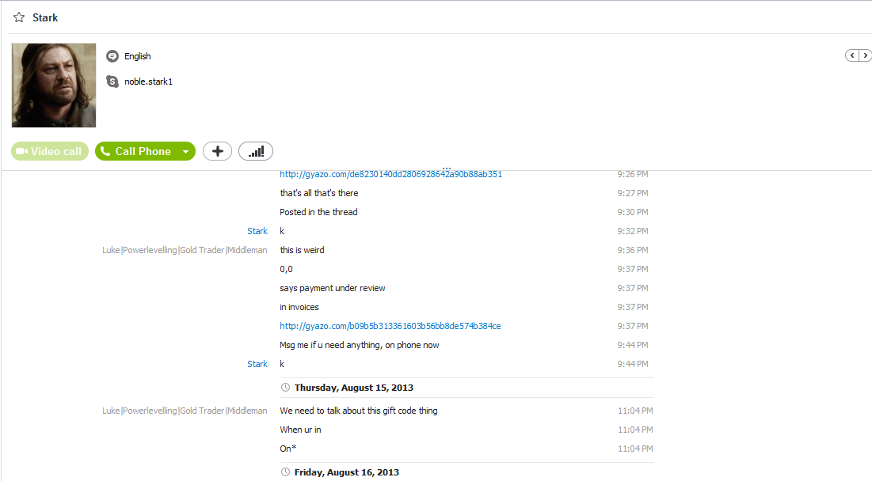This screenshot has width=872, height=481.
Task: Click the language speech bubble icon
Action: (x=112, y=56)
